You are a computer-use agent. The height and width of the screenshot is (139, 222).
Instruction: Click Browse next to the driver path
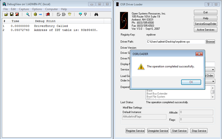coord(210,41)
